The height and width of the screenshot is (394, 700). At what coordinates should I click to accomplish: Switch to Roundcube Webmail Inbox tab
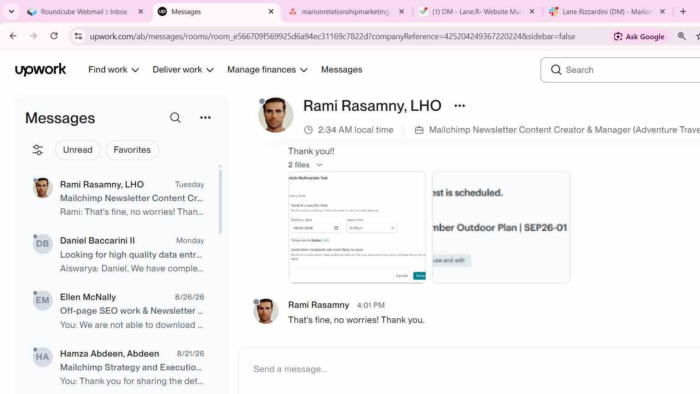85,11
